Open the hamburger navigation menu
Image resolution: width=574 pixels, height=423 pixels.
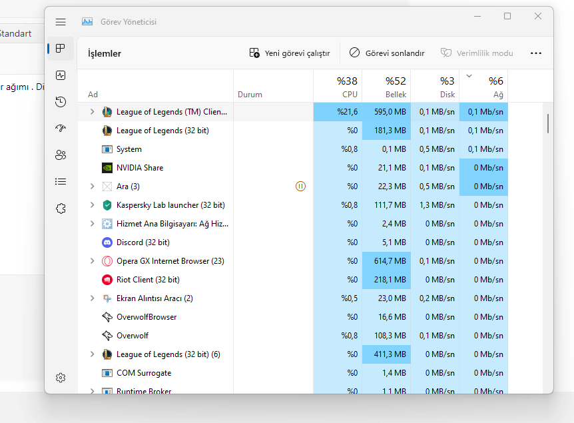click(x=61, y=22)
